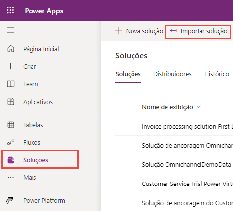
Task: Click the Página Inicial home icon
Action: point(11,49)
